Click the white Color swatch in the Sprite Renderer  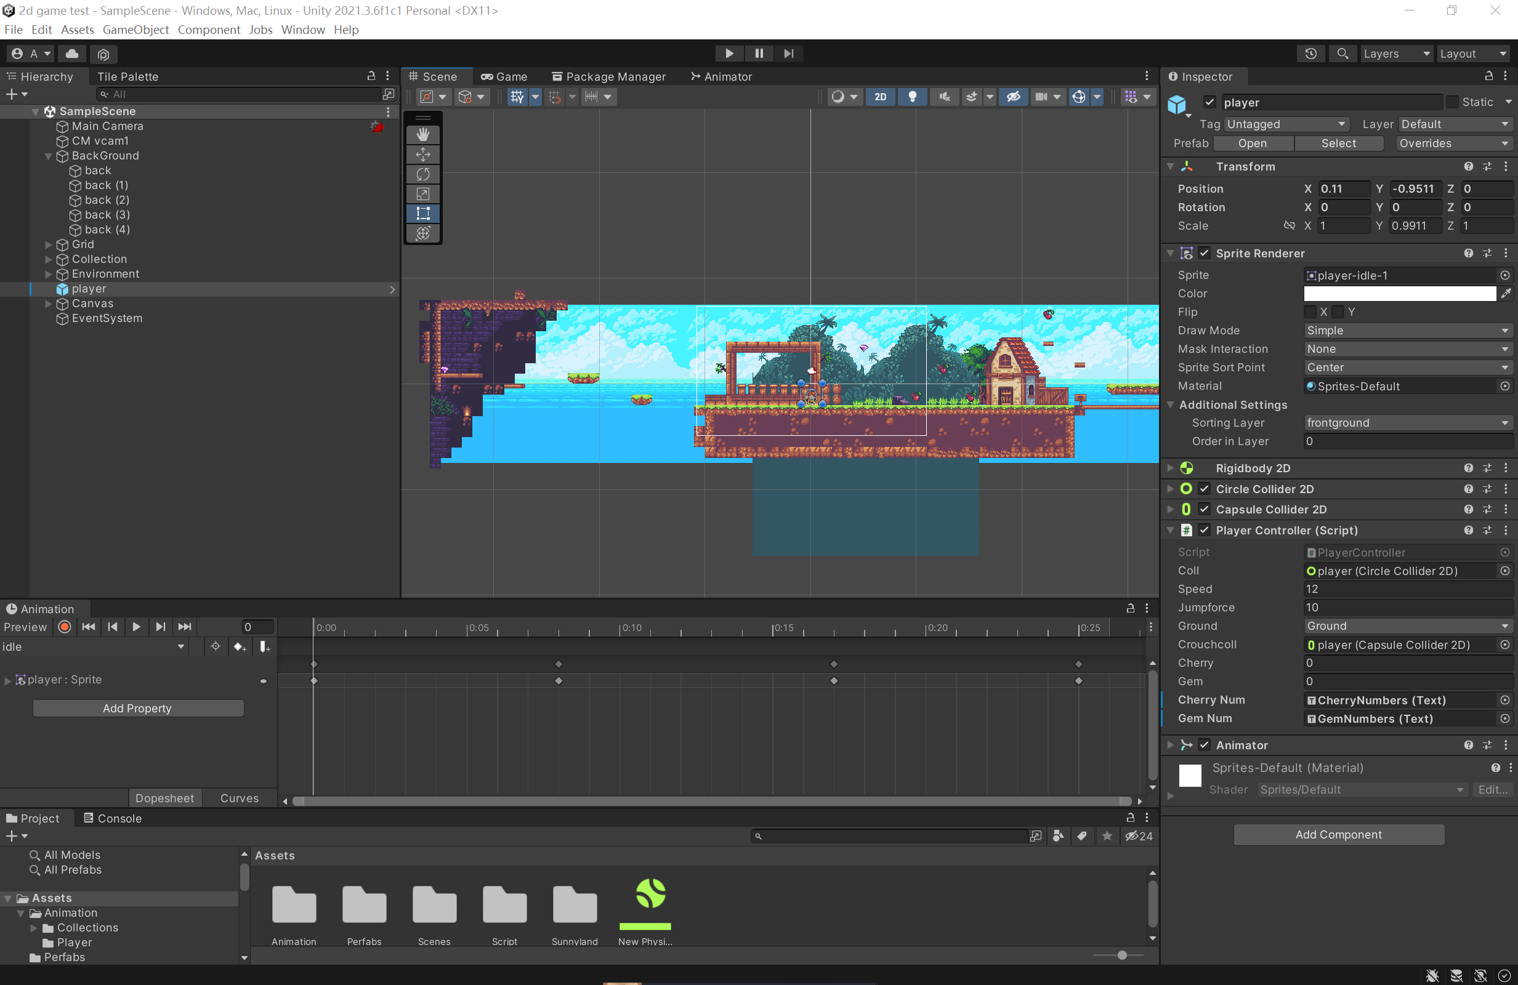tap(1399, 293)
